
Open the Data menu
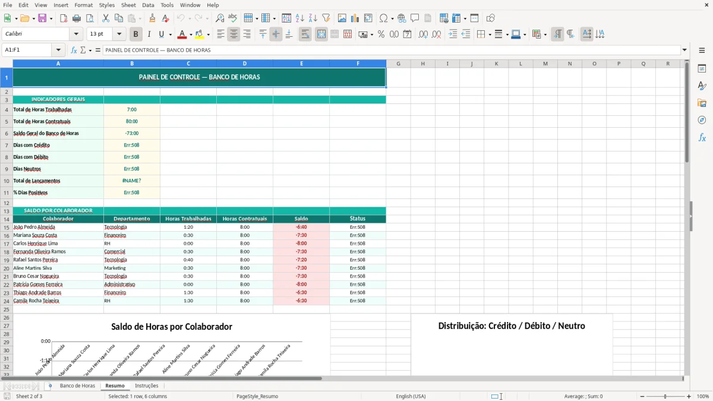pyautogui.click(x=149, y=5)
